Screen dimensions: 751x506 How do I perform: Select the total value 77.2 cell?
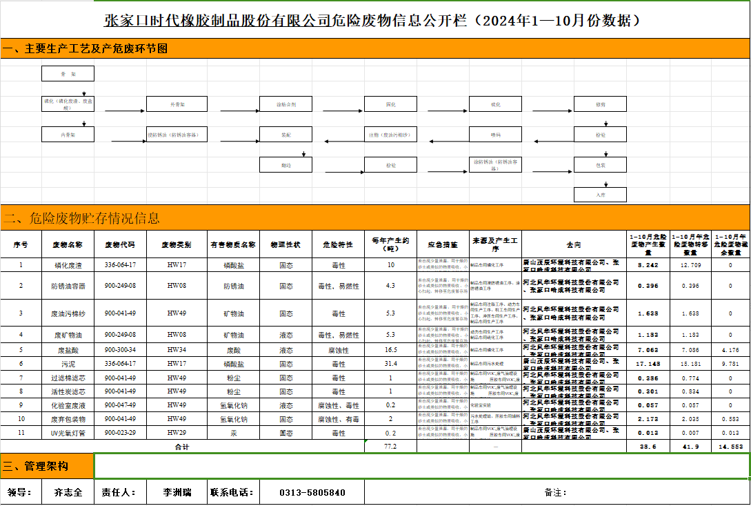[x=390, y=447]
